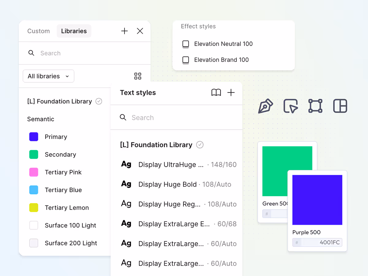368x276 pixels.
Task: Click the plus icon in Libraries panel
Action: pyautogui.click(x=125, y=31)
